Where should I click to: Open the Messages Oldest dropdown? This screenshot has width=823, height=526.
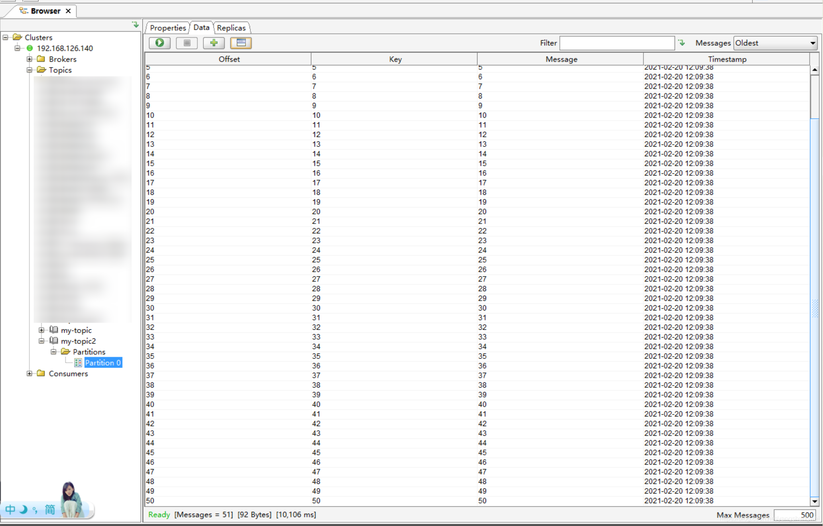812,43
